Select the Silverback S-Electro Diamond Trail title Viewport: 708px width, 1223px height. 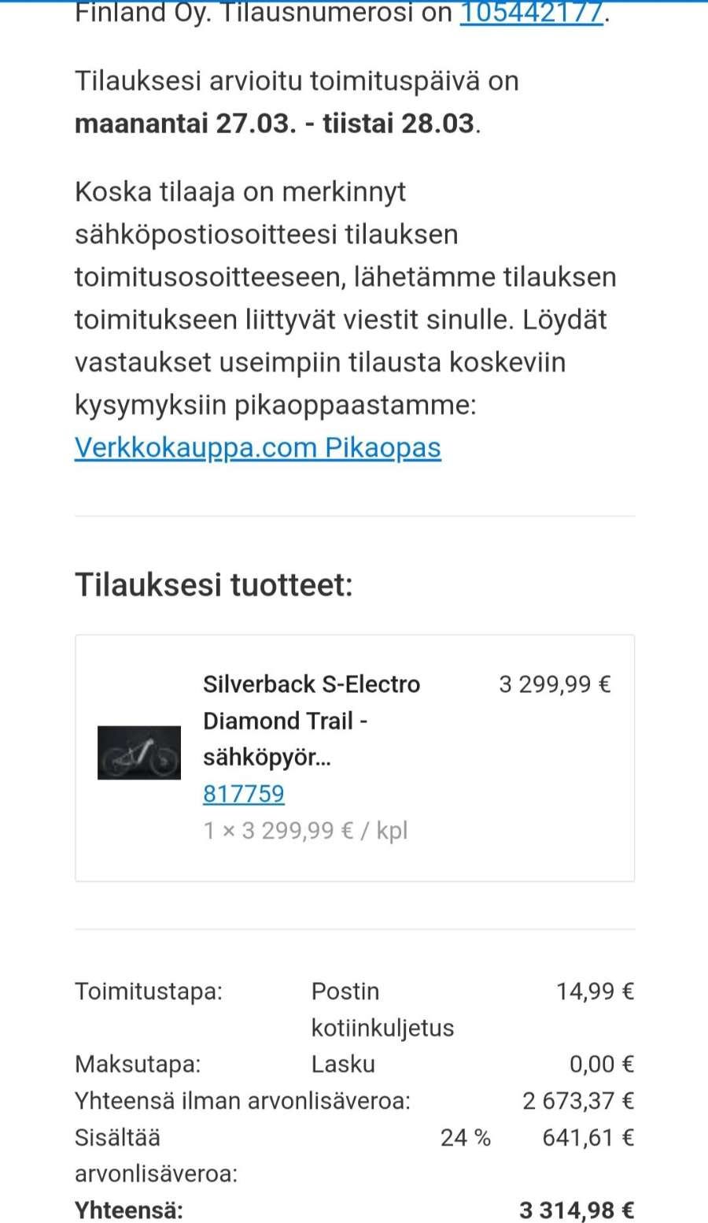[x=311, y=720]
